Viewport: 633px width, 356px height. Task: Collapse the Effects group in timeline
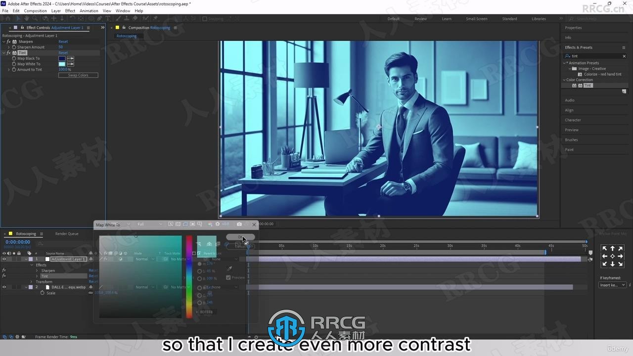32,265
